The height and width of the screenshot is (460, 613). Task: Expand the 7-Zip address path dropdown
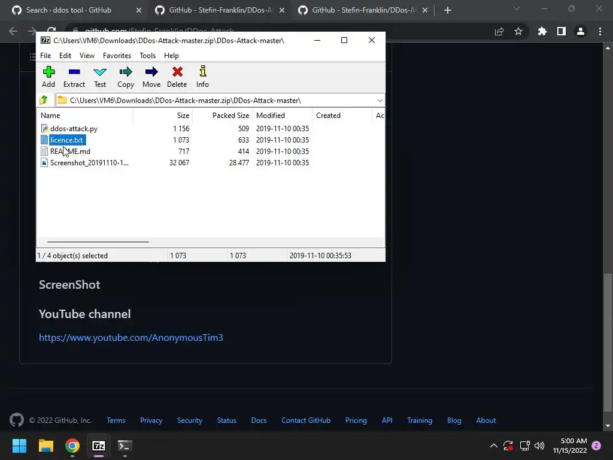click(380, 101)
